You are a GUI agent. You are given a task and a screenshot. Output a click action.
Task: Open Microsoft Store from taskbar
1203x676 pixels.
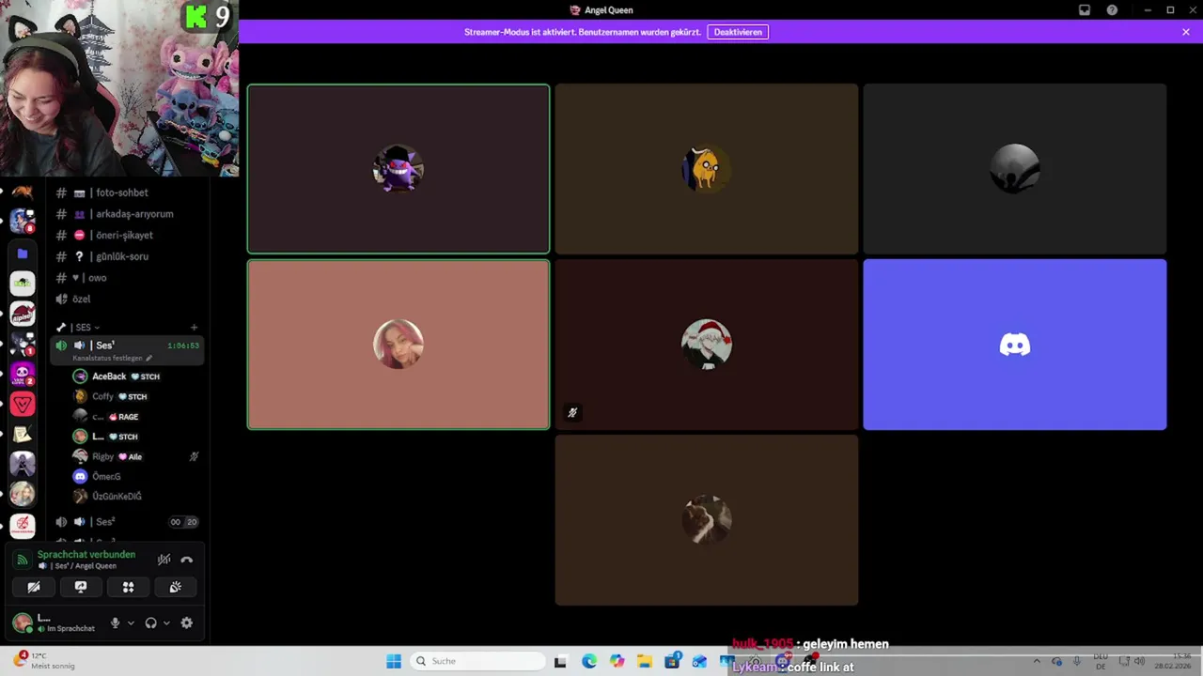click(672, 661)
